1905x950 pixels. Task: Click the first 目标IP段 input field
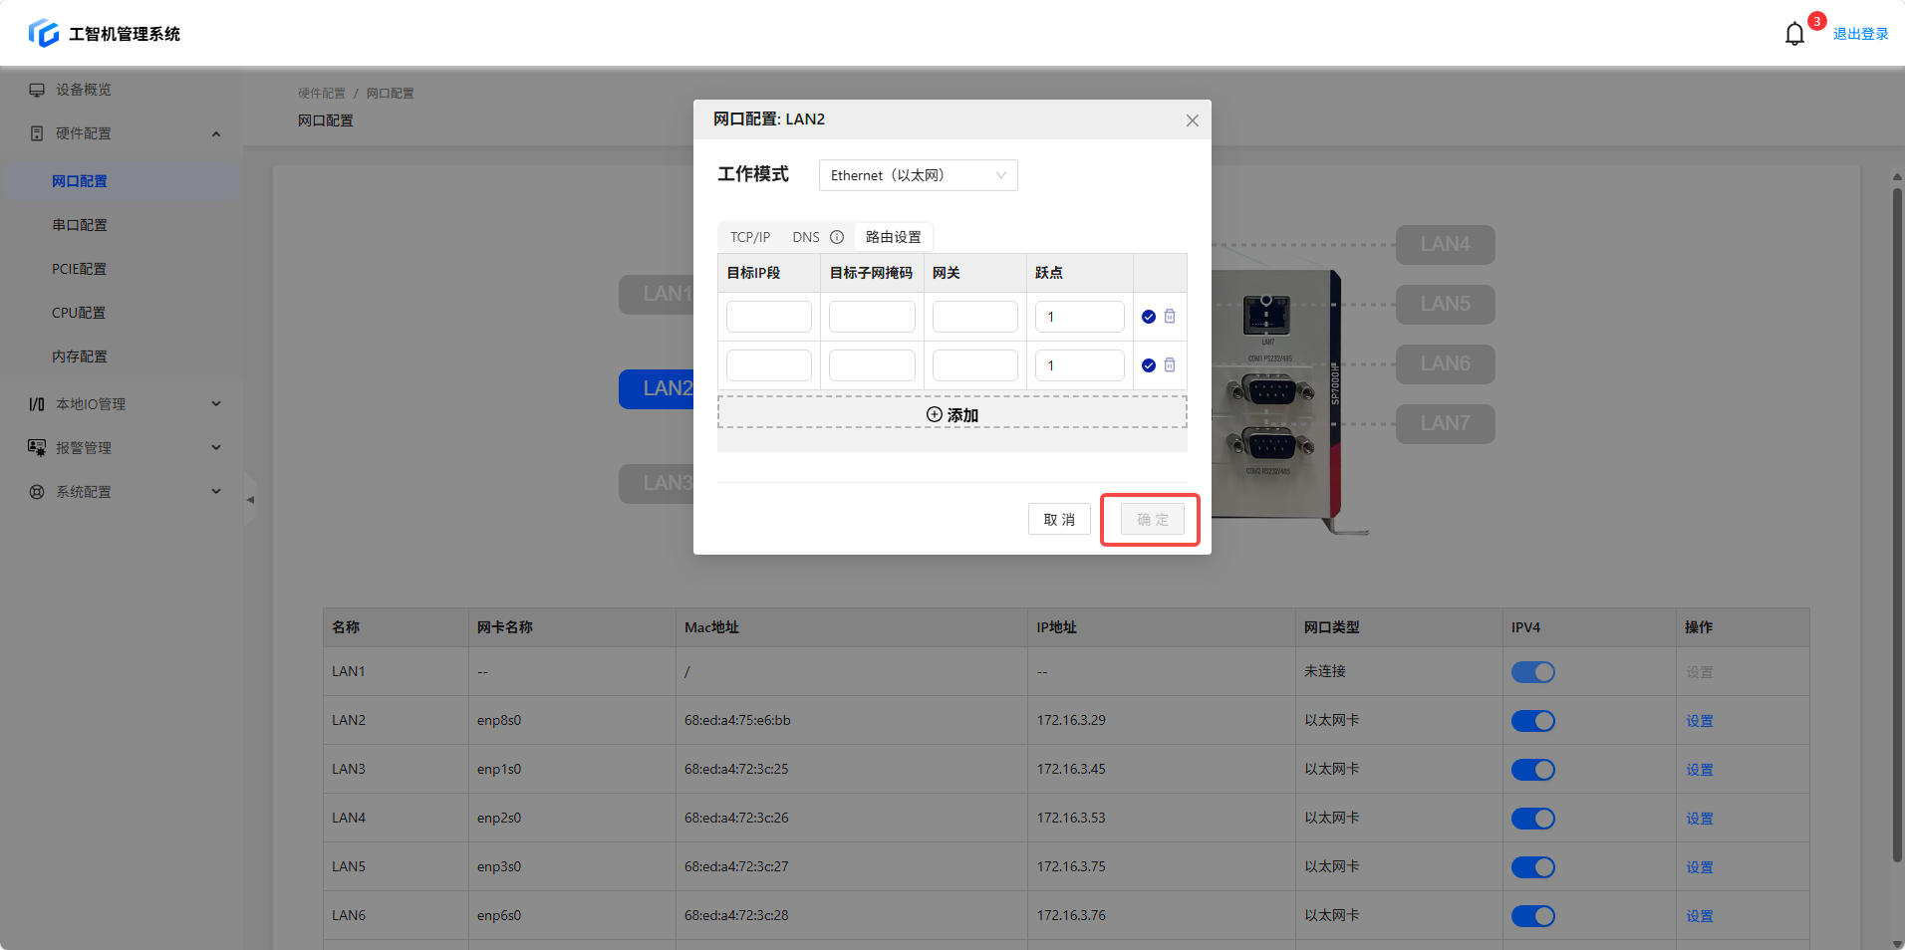tap(768, 317)
